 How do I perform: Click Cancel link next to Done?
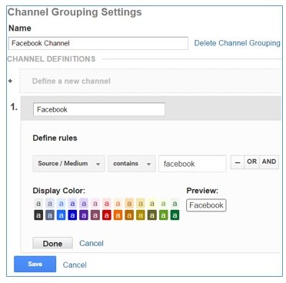(91, 243)
